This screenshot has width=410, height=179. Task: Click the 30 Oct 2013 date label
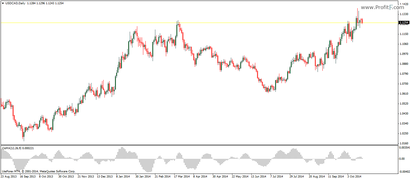pyautogui.click(x=66, y=177)
